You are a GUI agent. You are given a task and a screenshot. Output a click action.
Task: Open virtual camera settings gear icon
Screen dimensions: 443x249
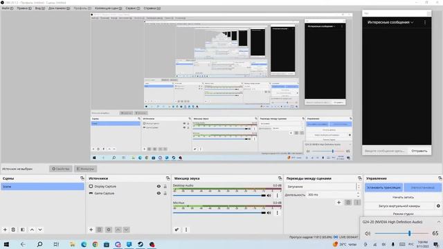tap(438, 206)
